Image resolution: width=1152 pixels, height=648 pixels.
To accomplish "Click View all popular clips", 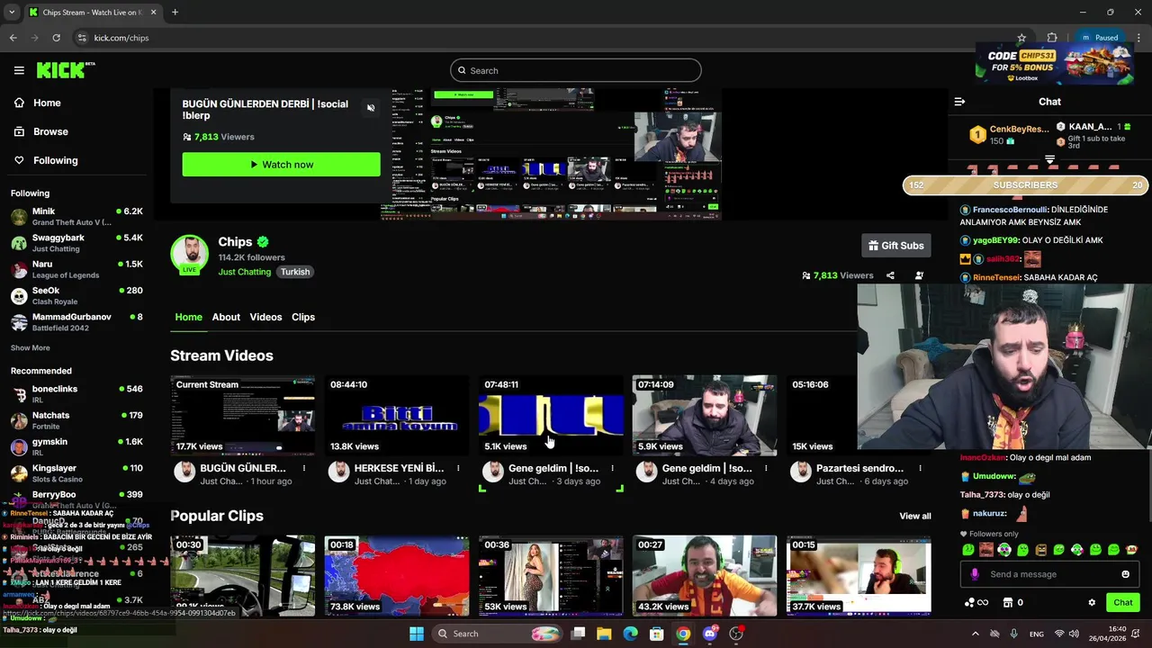I will pyautogui.click(x=915, y=516).
